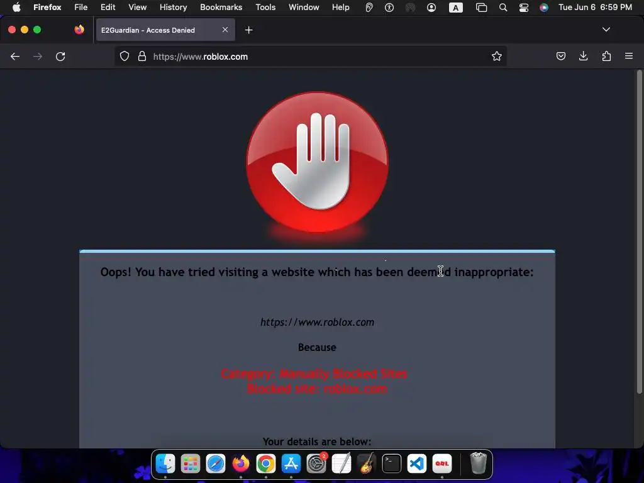Screen dimensions: 644x483
Task: Click the forward navigation arrow
Action: (38, 56)
